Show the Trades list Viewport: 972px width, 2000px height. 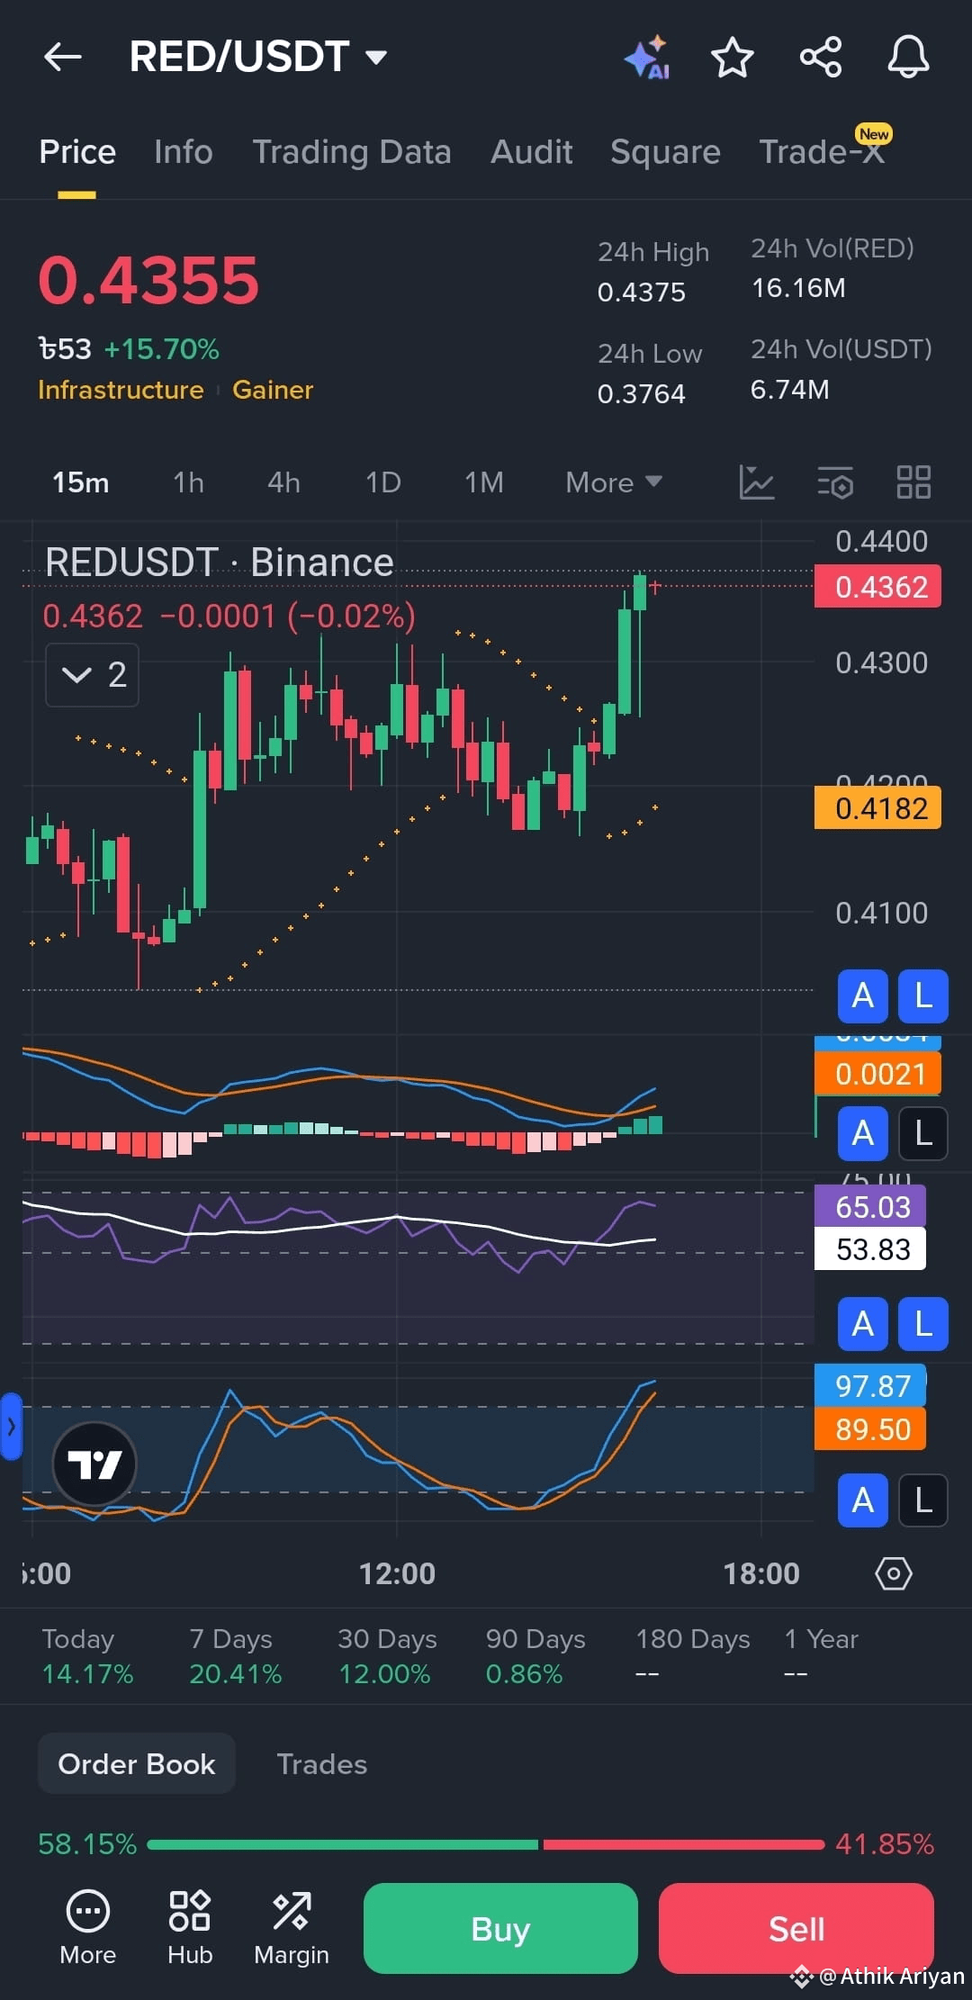pyautogui.click(x=322, y=1764)
